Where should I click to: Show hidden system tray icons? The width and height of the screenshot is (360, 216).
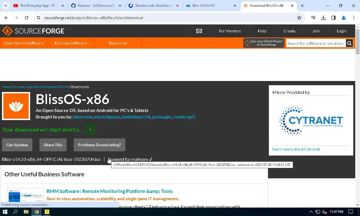[311, 212]
